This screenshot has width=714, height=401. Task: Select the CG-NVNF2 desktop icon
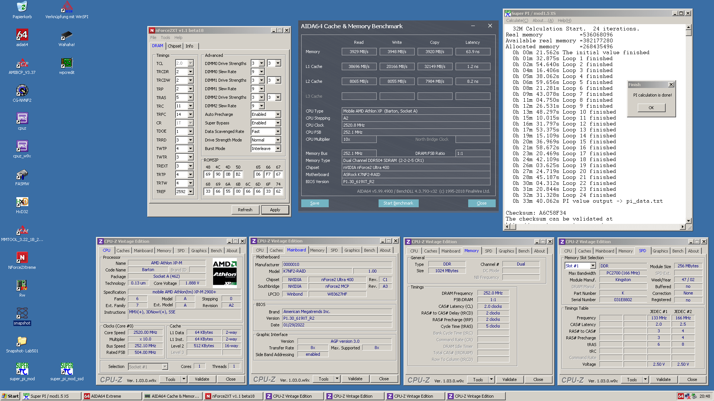22,94
